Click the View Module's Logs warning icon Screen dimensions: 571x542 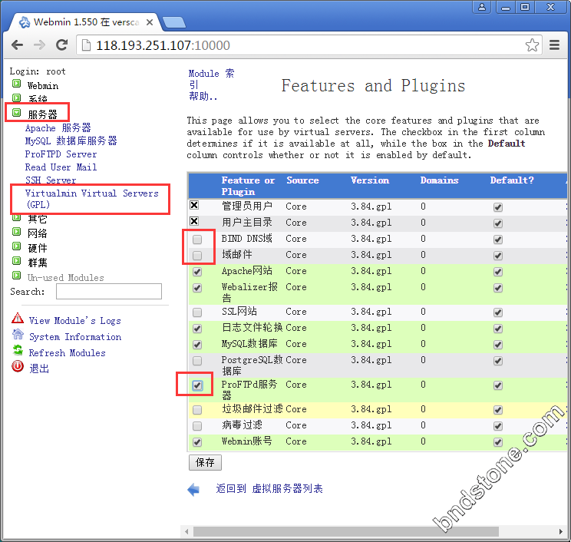point(18,318)
